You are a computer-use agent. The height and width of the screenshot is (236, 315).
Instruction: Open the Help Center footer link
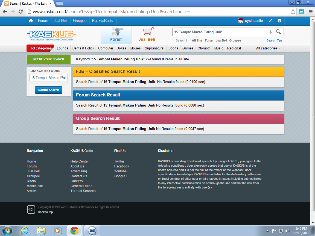pos(79,161)
